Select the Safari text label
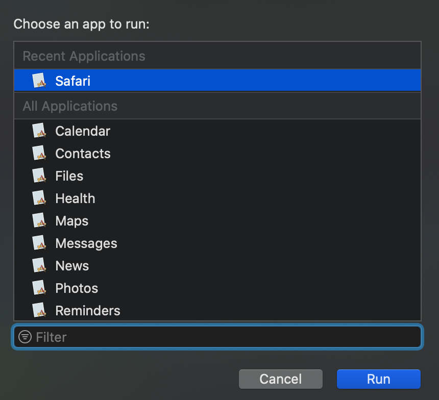Viewport: 439px width, 400px height. 73,81
